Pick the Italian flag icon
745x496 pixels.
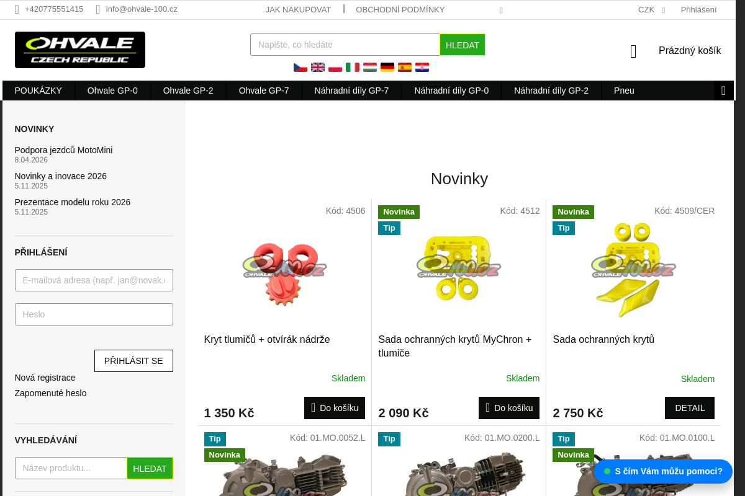click(353, 67)
